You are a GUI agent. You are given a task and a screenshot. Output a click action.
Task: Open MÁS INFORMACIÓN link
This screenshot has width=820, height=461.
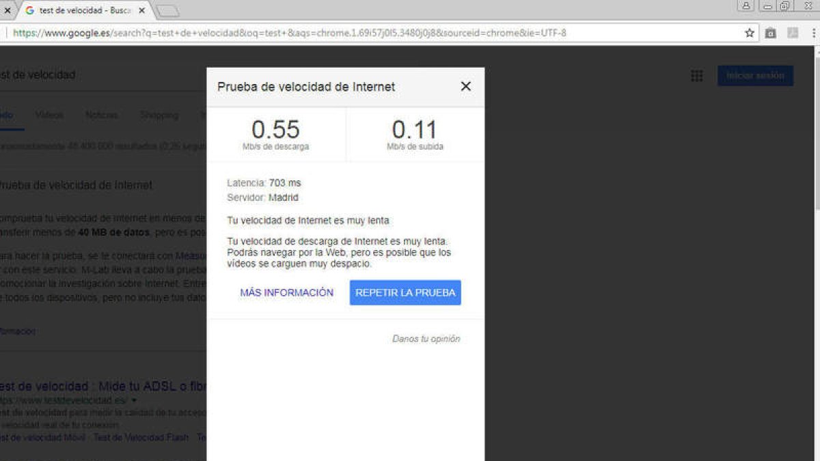click(287, 292)
